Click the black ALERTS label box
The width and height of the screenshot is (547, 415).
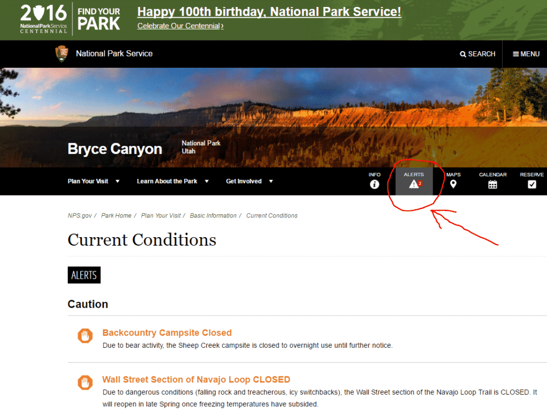84,275
